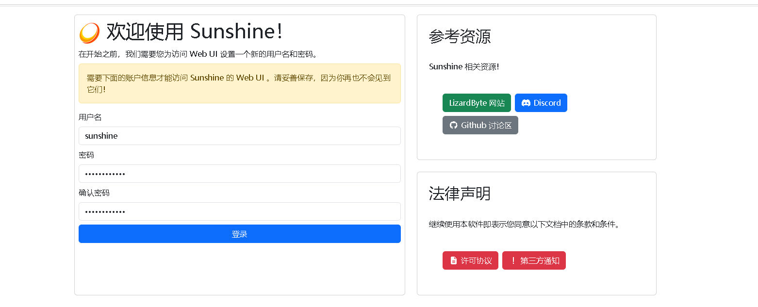Open the LizardByte 网站 button
Image resolution: width=758 pixels, height=307 pixels.
click(477, 103)
